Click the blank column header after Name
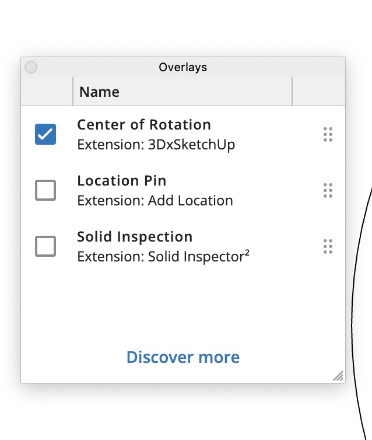 tap(318, 92)
